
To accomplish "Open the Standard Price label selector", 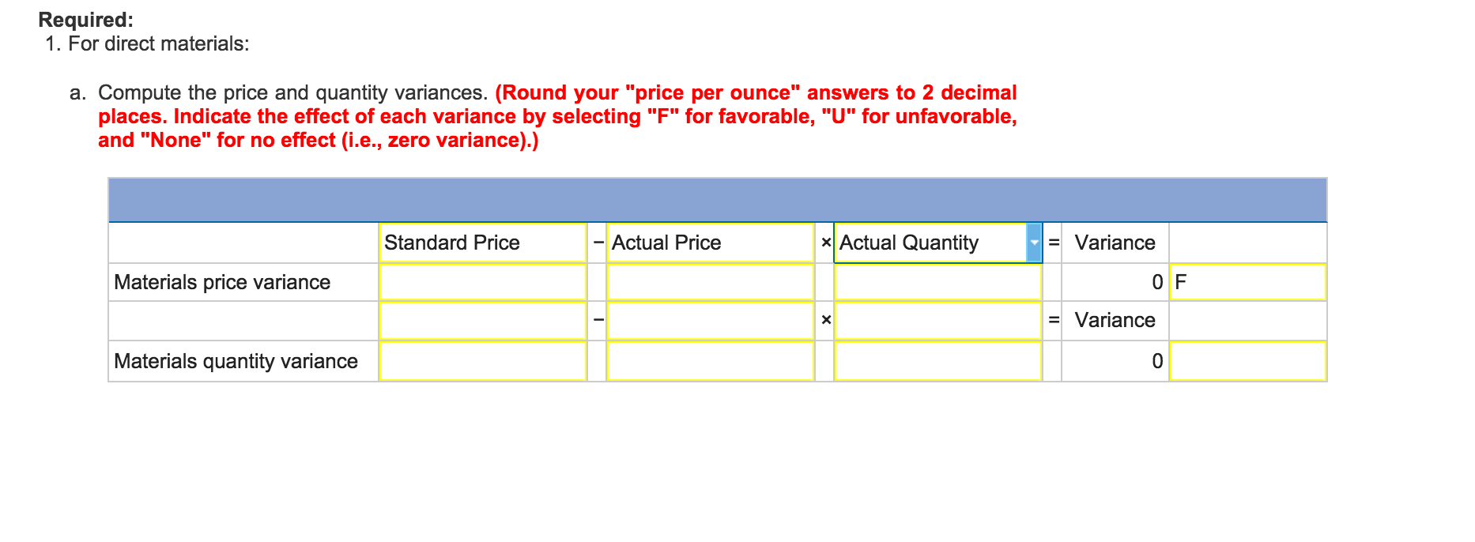I will click(483, 243).
